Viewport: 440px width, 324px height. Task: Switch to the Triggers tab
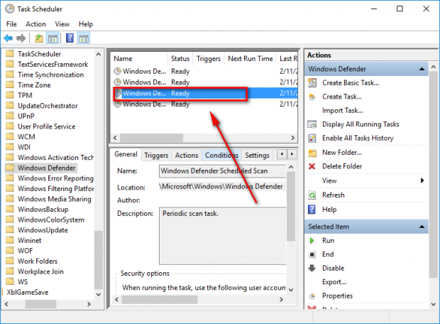[x=156, y=155]
